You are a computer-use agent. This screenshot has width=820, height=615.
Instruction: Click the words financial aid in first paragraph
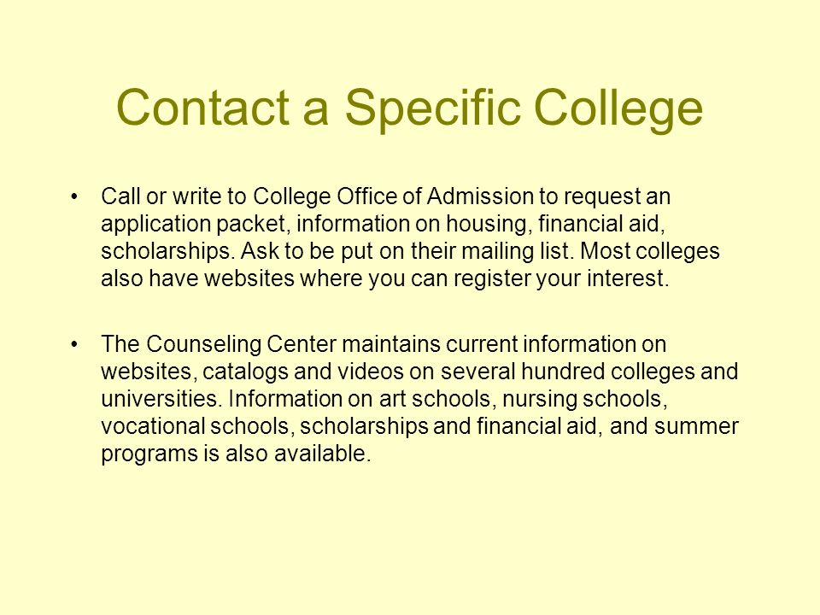(x=600, y=224)
